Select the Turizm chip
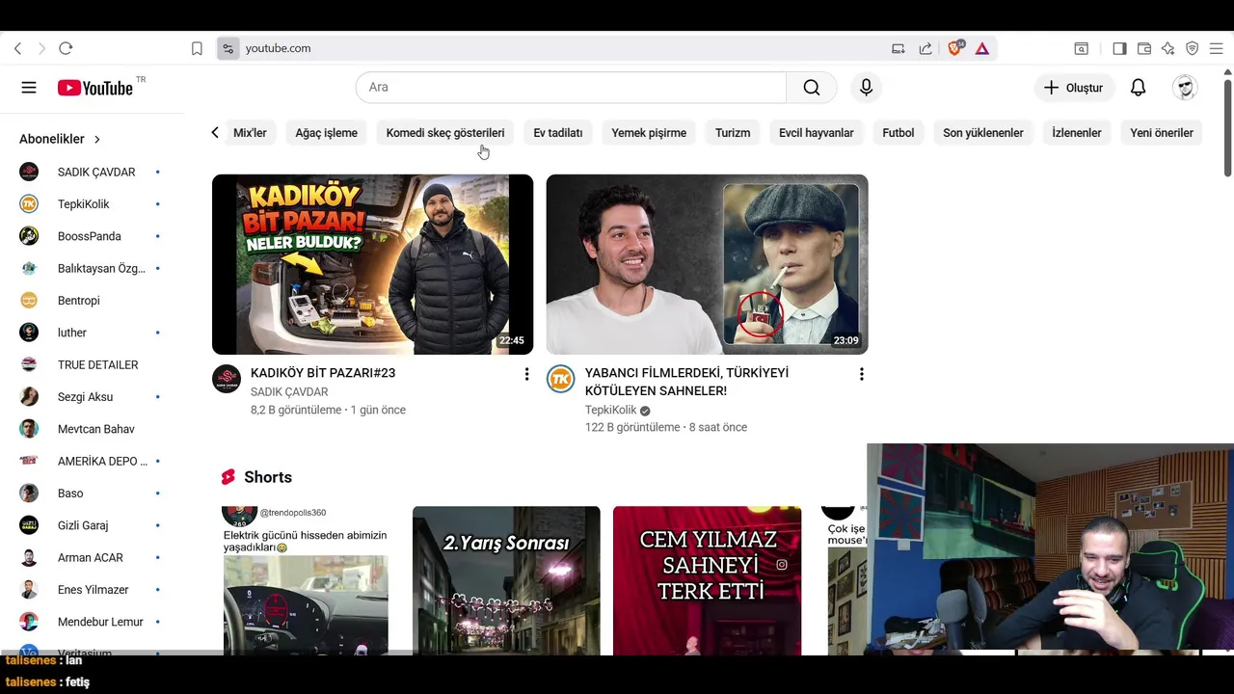This screenshot has height=694, width=1234. [733, 133]
